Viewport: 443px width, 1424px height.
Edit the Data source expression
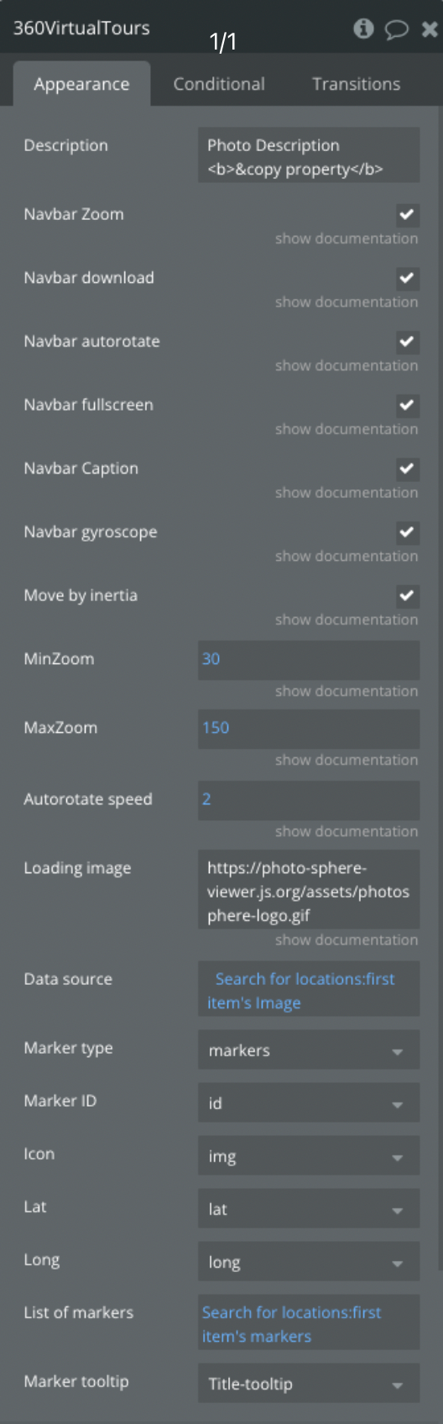(309, 990)
